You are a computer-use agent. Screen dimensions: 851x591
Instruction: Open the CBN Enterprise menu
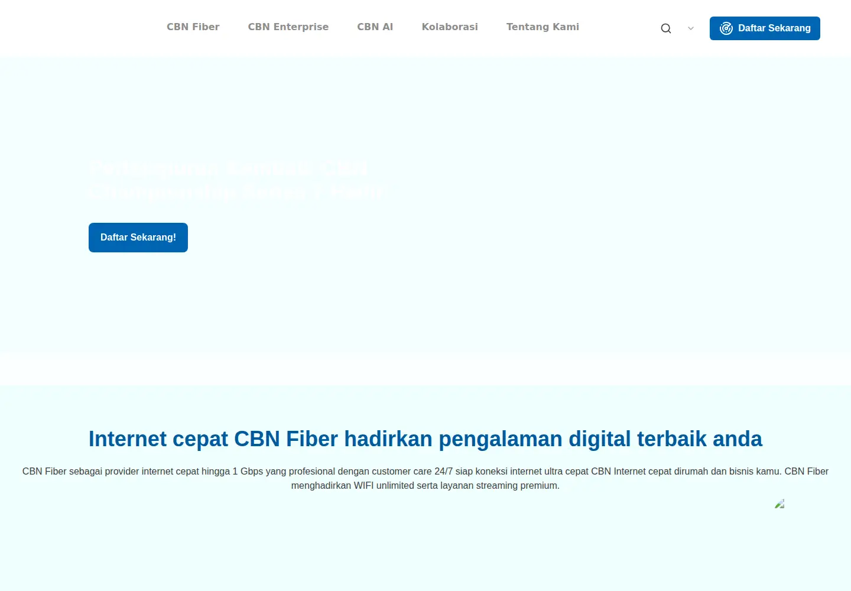click(x=288, y=27)
